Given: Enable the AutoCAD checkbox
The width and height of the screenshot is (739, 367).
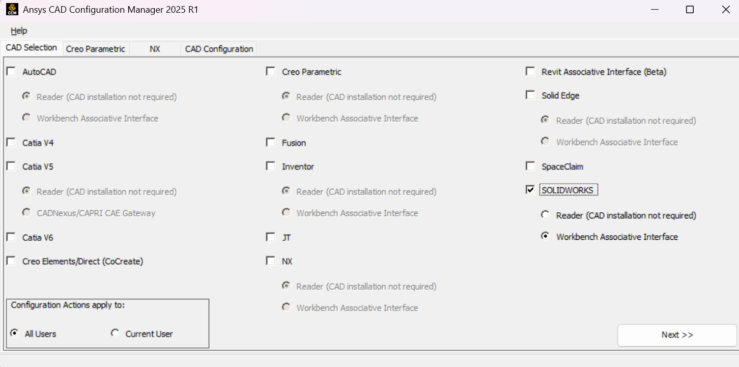Looking at the screenshot, I should [11, 72].
